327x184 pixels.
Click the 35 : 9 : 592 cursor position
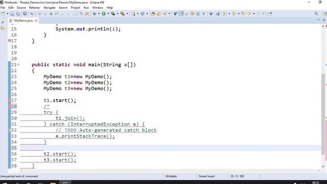(x=237, y=176)
